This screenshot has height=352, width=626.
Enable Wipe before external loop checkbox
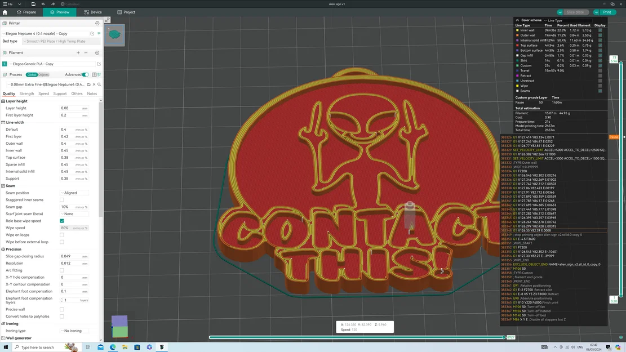(62, 242)
